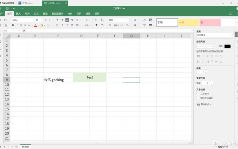Enable the wrap text checkbox
Screen dimensions: 238x149
pos(198,94)
